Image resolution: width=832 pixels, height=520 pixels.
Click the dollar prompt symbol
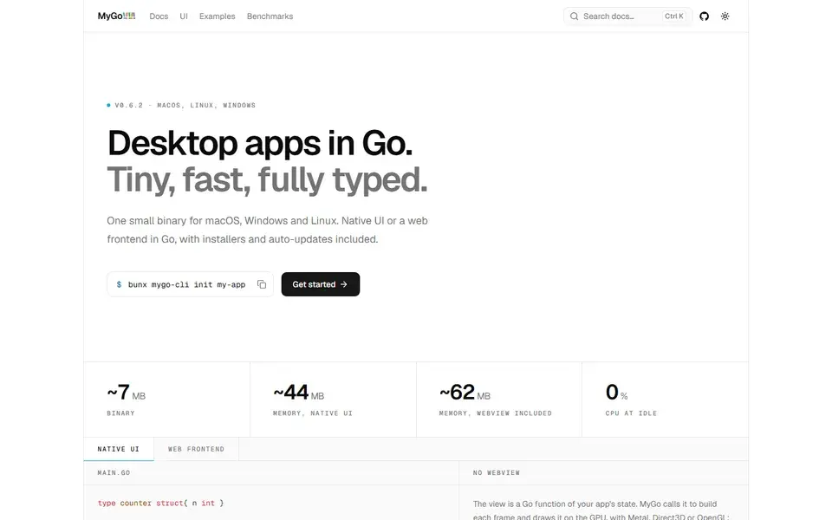point(119,284)
